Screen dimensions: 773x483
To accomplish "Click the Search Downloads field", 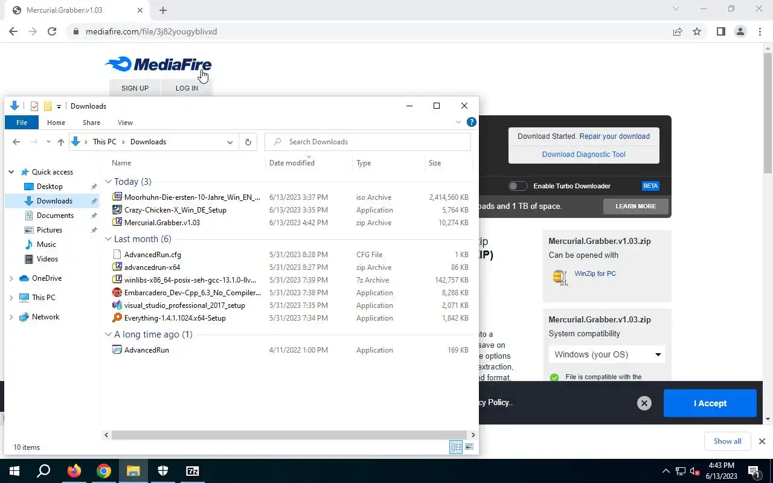I will coord(368,142).
